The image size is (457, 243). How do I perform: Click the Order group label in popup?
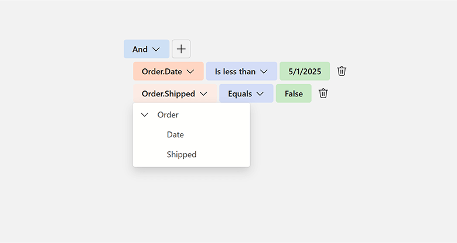point(168,115)
